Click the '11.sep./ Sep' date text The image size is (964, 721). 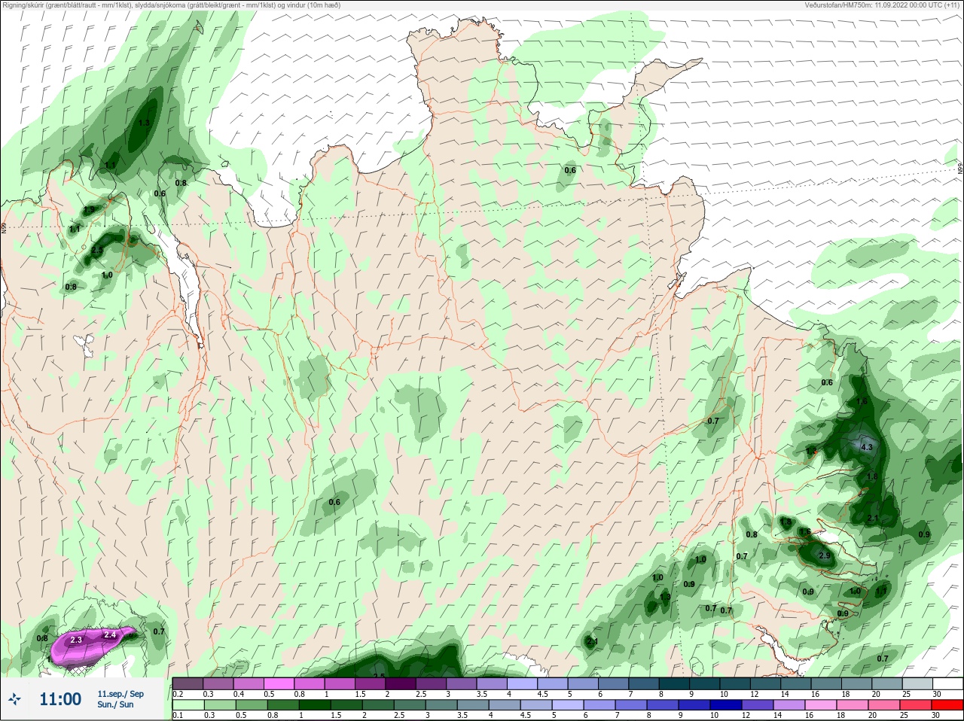(x=120, y=694)
